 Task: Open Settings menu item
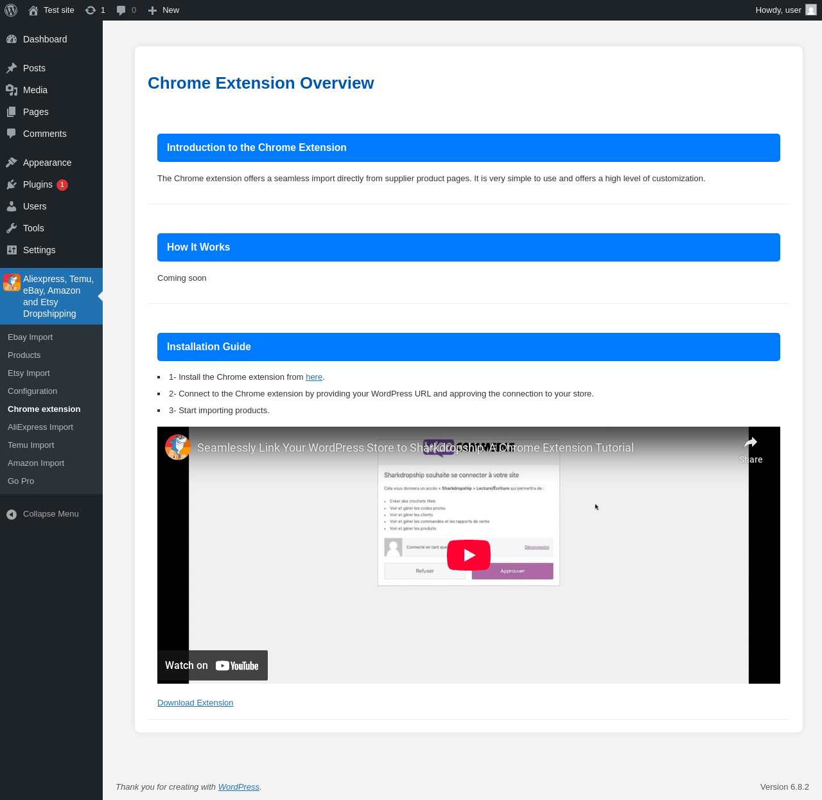[x=51, y=250]
